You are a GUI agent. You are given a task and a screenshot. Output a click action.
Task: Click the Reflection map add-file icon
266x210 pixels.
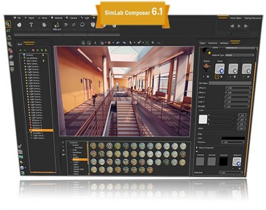click(x=237, y=162)
